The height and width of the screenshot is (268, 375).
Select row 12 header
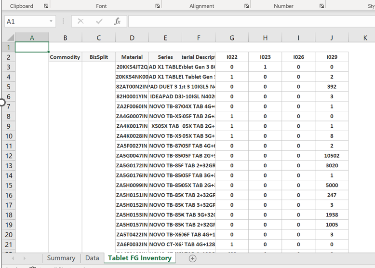pos(8,156)
